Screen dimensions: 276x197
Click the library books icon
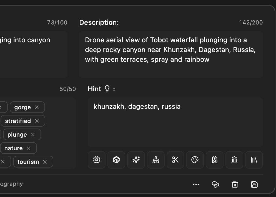[x=254, y=160]
